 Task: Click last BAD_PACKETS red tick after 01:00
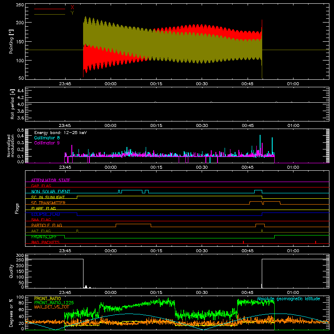click(x=316, y=242)
